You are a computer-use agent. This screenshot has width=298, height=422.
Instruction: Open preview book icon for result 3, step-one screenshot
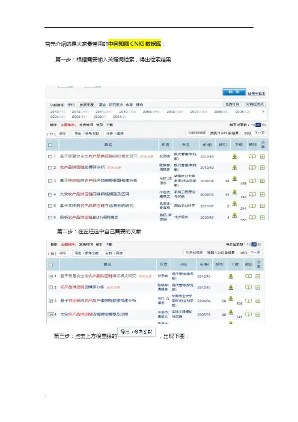coord(252,180)
